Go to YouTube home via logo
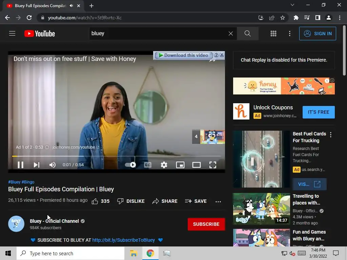The height and width of the screenshot is (260, 347). [x=40, y=34]
